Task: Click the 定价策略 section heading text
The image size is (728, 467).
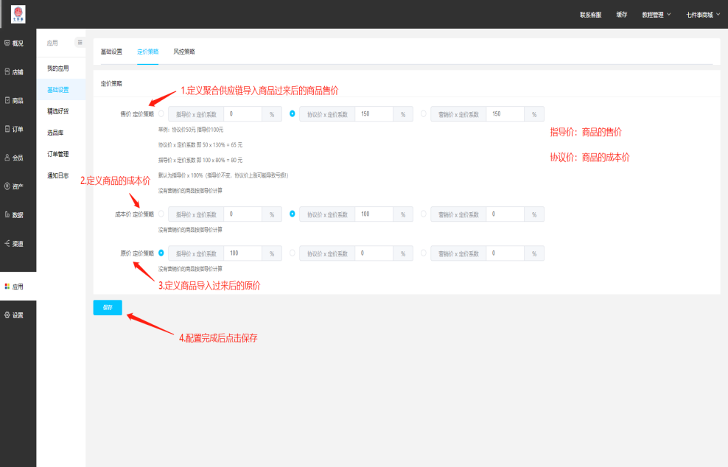Action: [111, 83]
